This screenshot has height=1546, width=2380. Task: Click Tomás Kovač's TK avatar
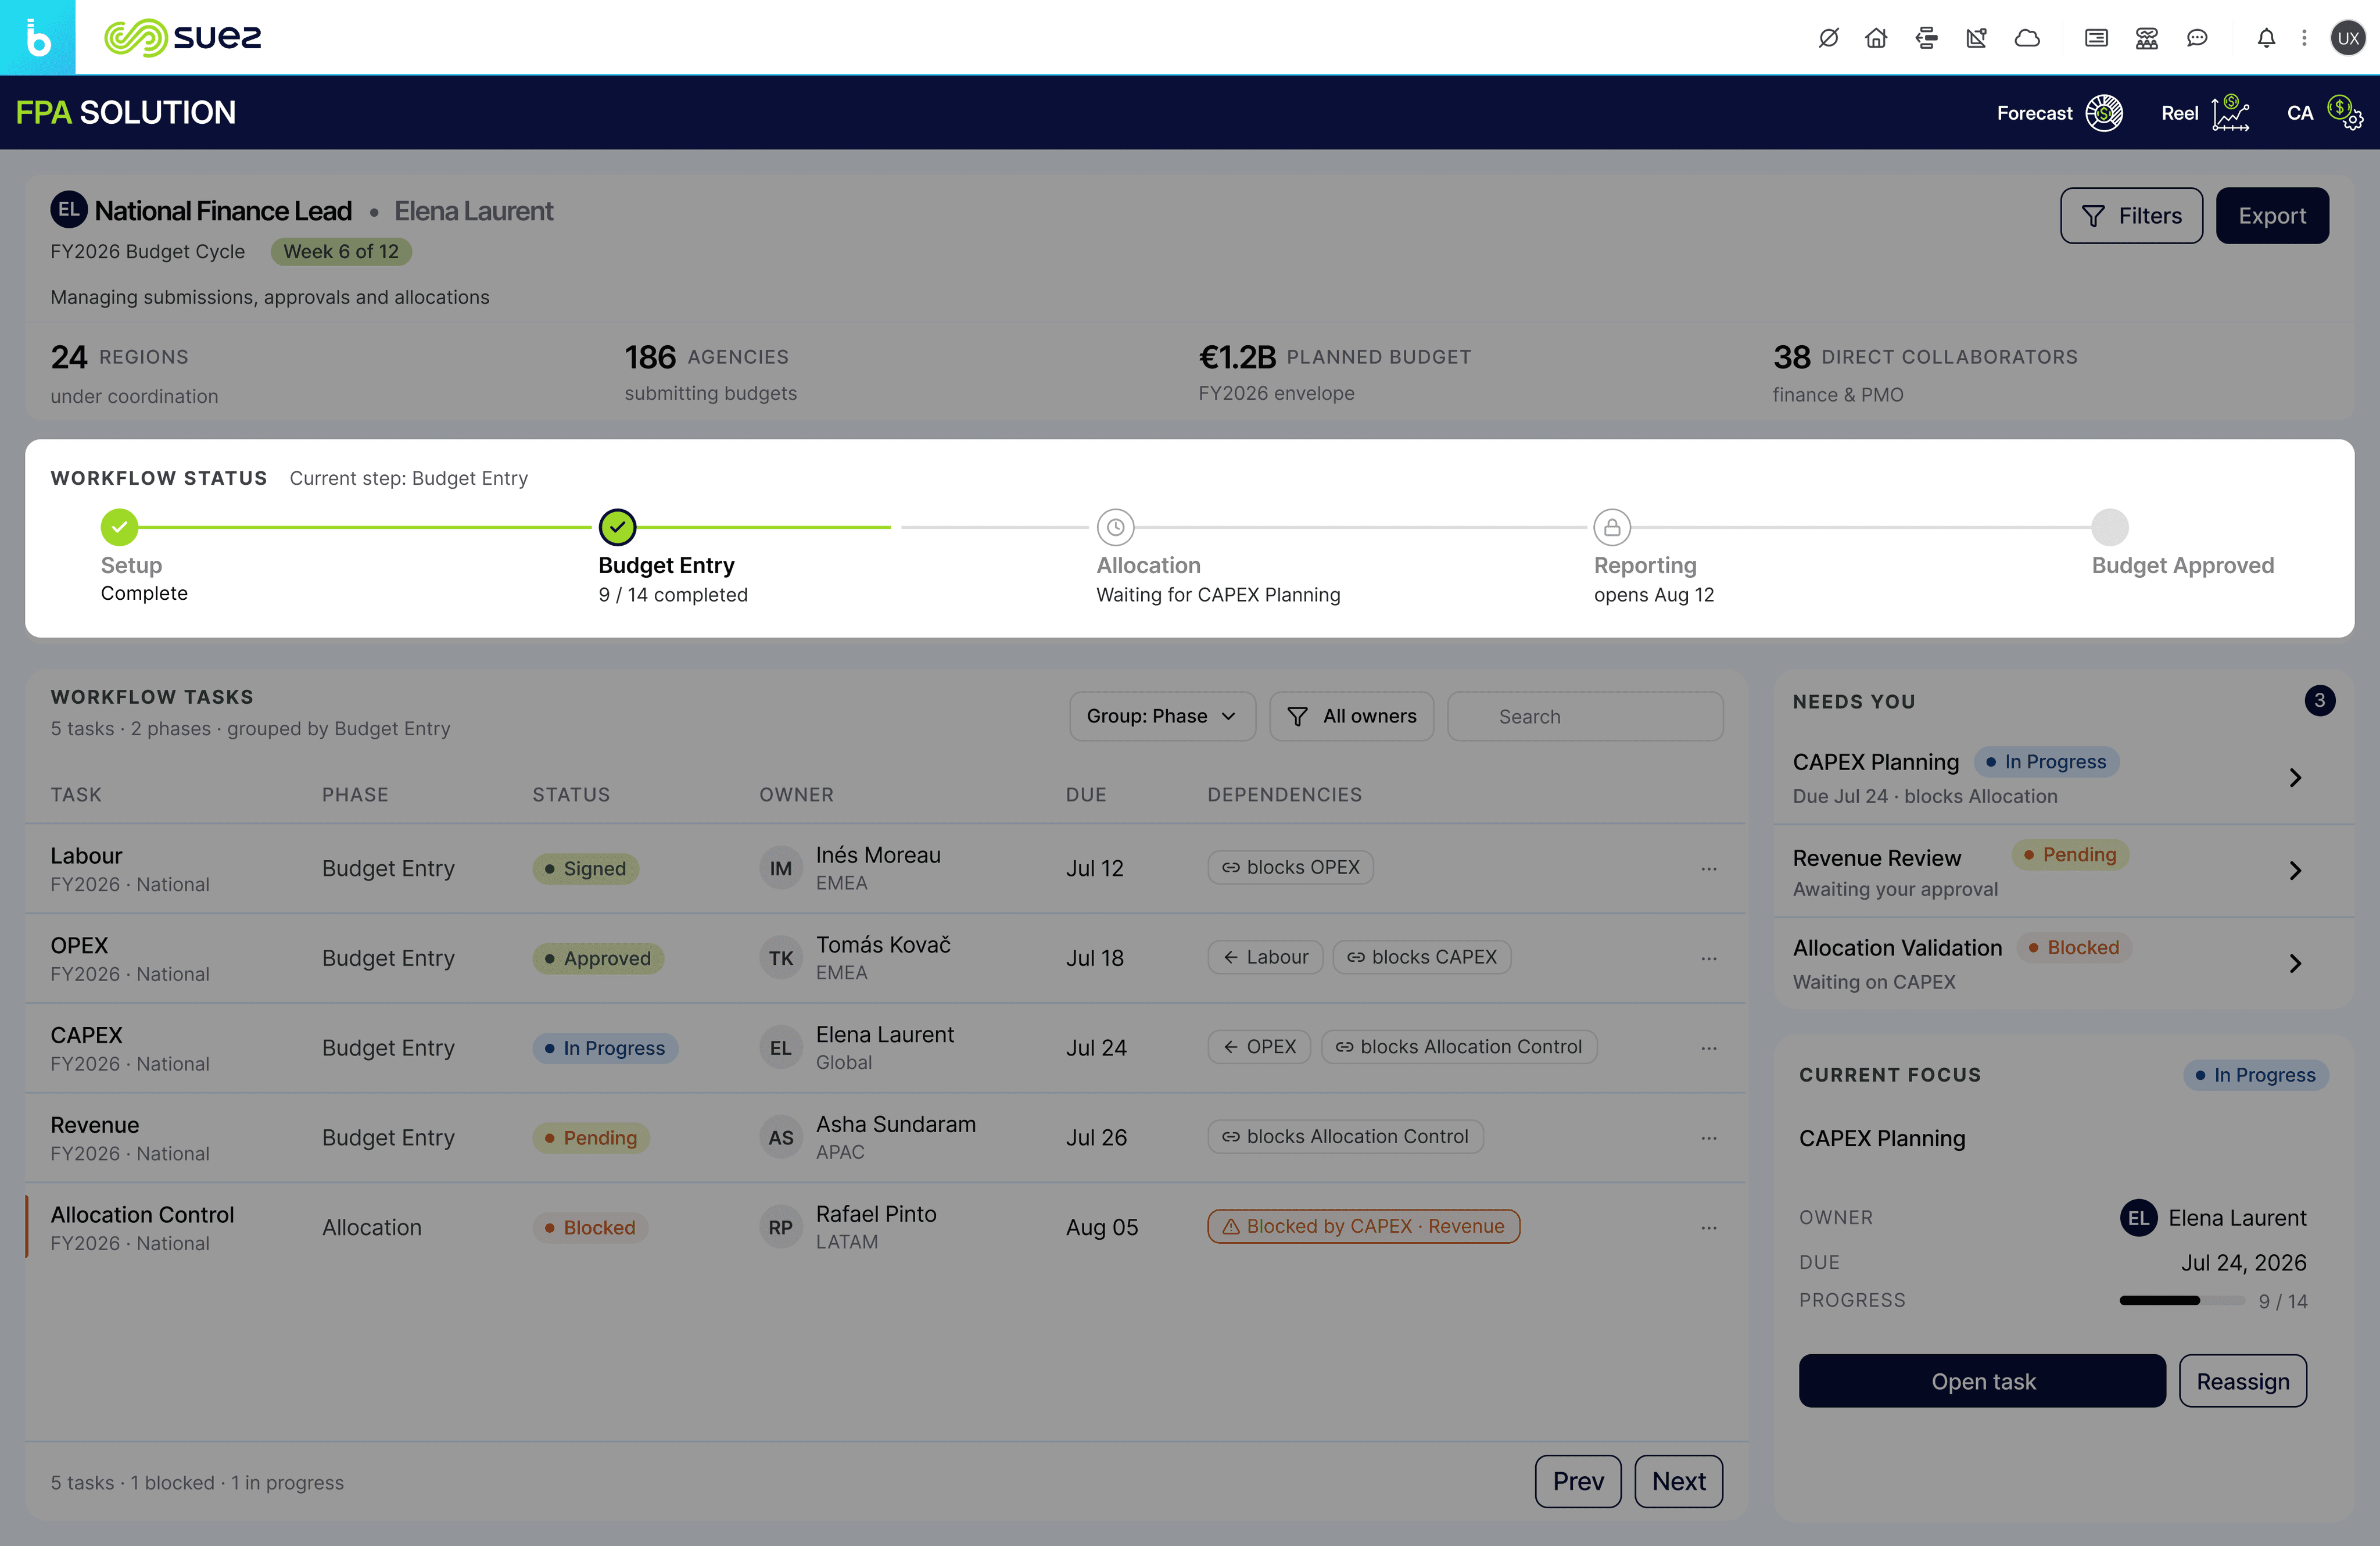click(x=781, y=958)
